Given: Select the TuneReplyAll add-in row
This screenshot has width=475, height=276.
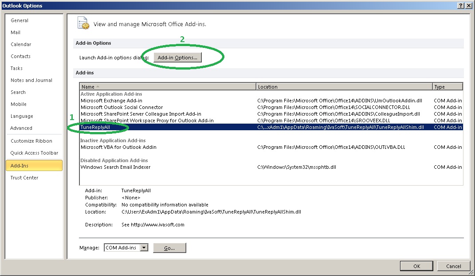Looking at the screenshot, I should [271, 127].
